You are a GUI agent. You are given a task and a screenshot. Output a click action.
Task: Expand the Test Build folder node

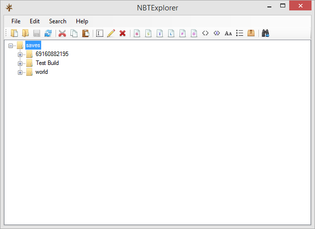20,63
